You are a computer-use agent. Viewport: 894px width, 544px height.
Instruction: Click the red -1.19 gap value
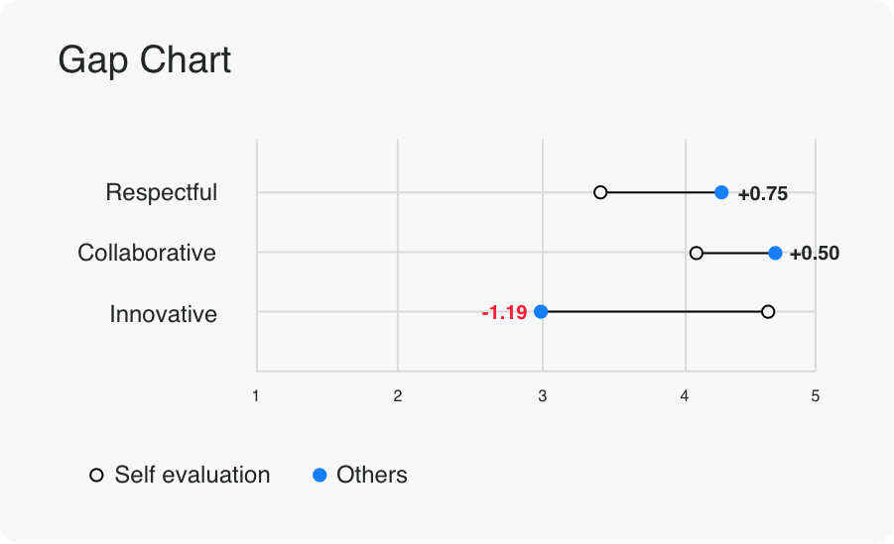504,313
